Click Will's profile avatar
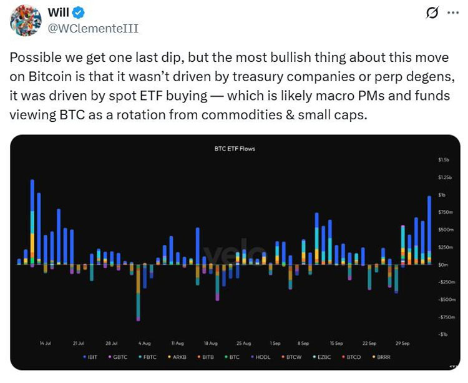Screen dimensions: 468x383 click(26, 20)
